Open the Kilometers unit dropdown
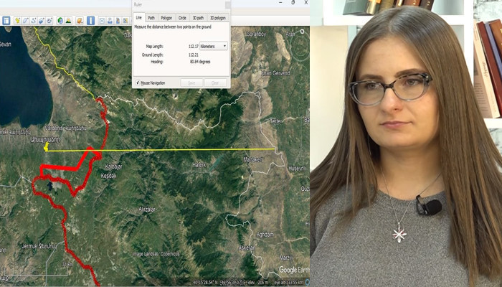This screenshot has width=502, height=287. click(214, 46)
